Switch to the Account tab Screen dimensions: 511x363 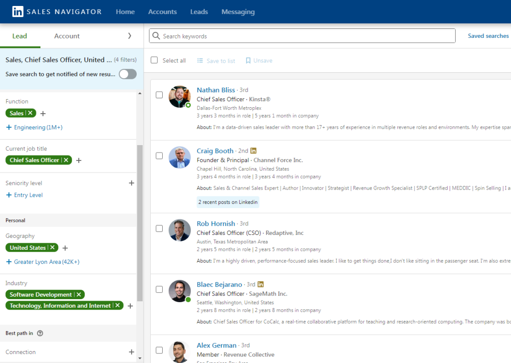tap(67, 36)
